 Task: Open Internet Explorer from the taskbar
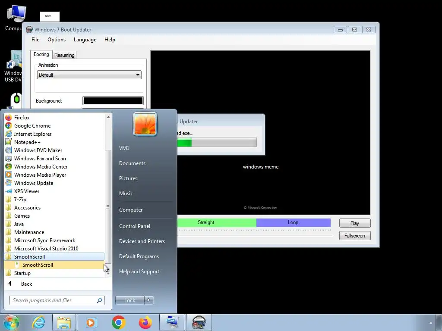click(38, 322)
